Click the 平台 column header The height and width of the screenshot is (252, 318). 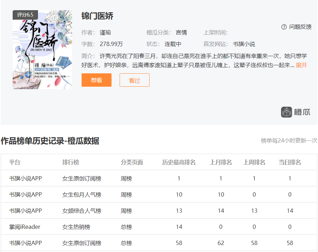15,163
